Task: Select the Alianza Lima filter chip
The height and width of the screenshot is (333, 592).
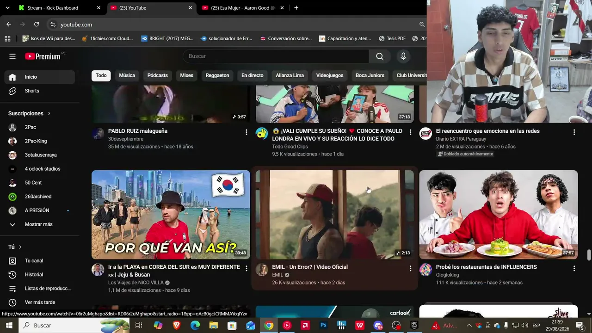Action: tap(290, 75)
